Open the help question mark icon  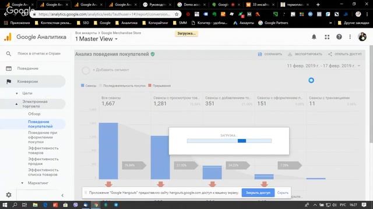coord(339,37)
